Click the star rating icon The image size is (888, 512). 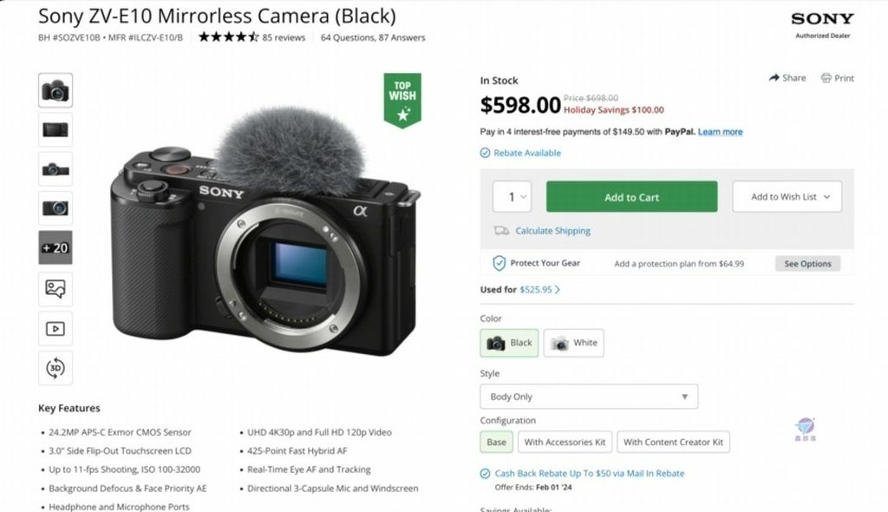[x=227, y=37]
